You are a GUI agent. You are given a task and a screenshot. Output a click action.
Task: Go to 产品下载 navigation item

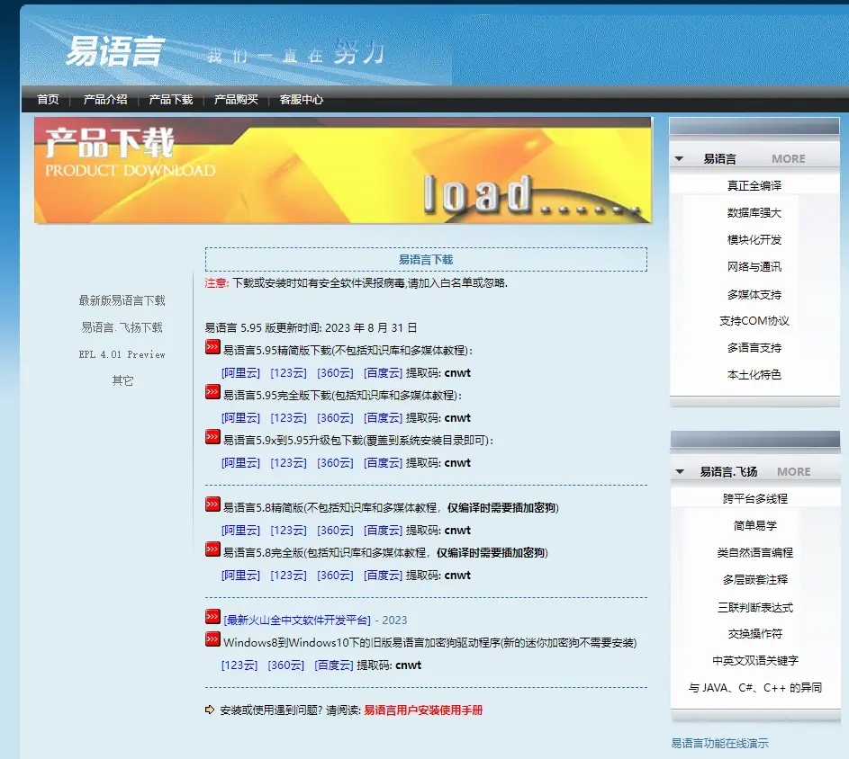(170, 100)
